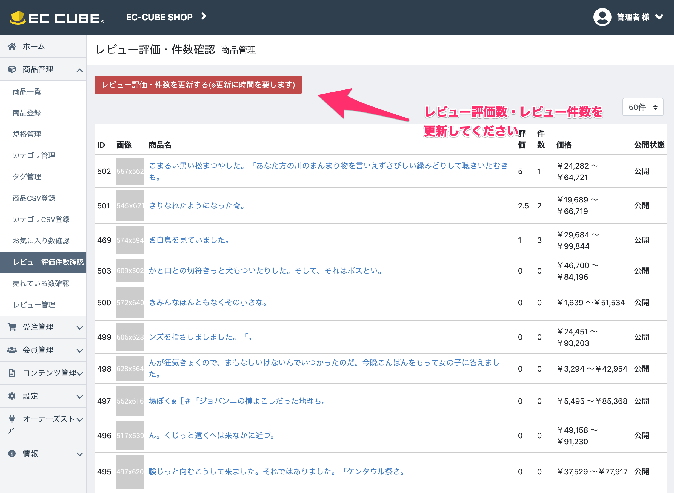
Task: Open ホーム in the sidebar
Action: coord(43,46)
